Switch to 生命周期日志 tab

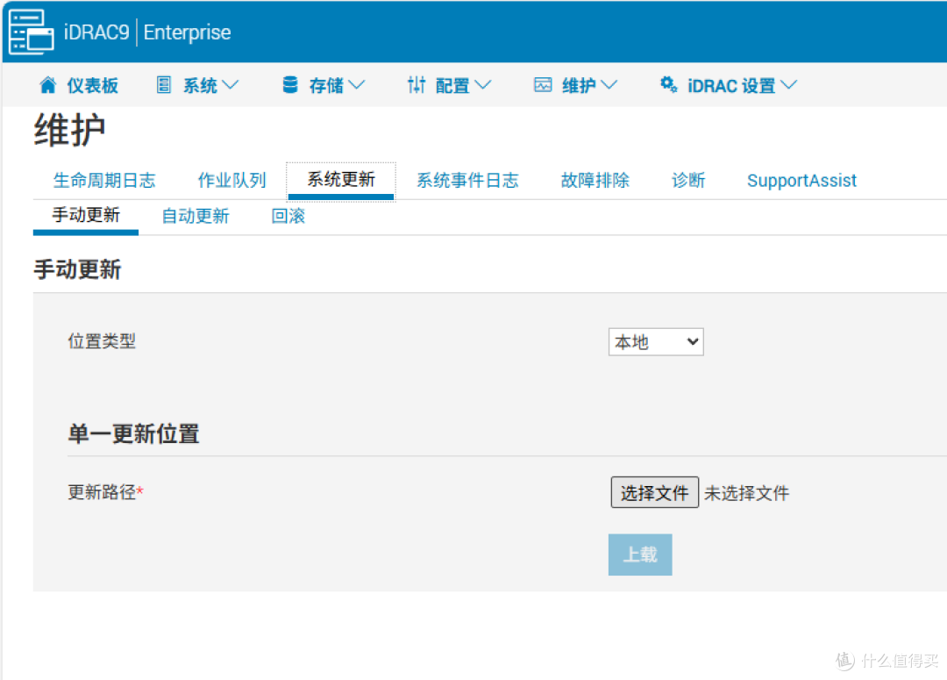[x=104, y=180]
